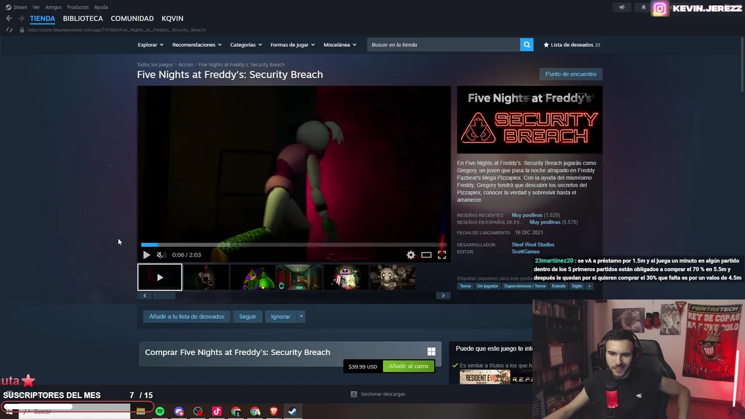Click 'Todos los juegos' breadcrumb
Screen dimensions: 745x419
click(155, 65)
